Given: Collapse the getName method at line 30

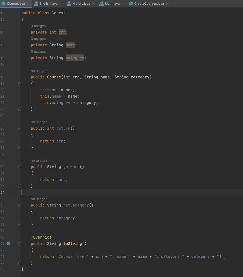Looking at the screenshot, I should [x=20, y=167].
